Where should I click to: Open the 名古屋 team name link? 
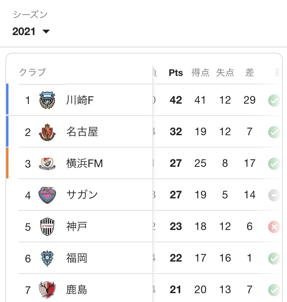[x=82, y=132]
